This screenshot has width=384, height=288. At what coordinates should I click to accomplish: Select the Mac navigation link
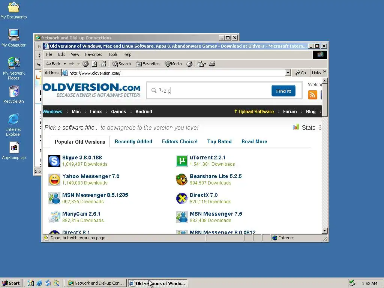(76, 112)
